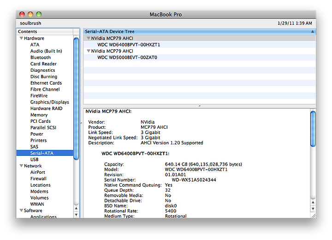Image resolution: width=332 pixels, height=240 pixels.
Task: Open USB device list
Action: [34, 160]
